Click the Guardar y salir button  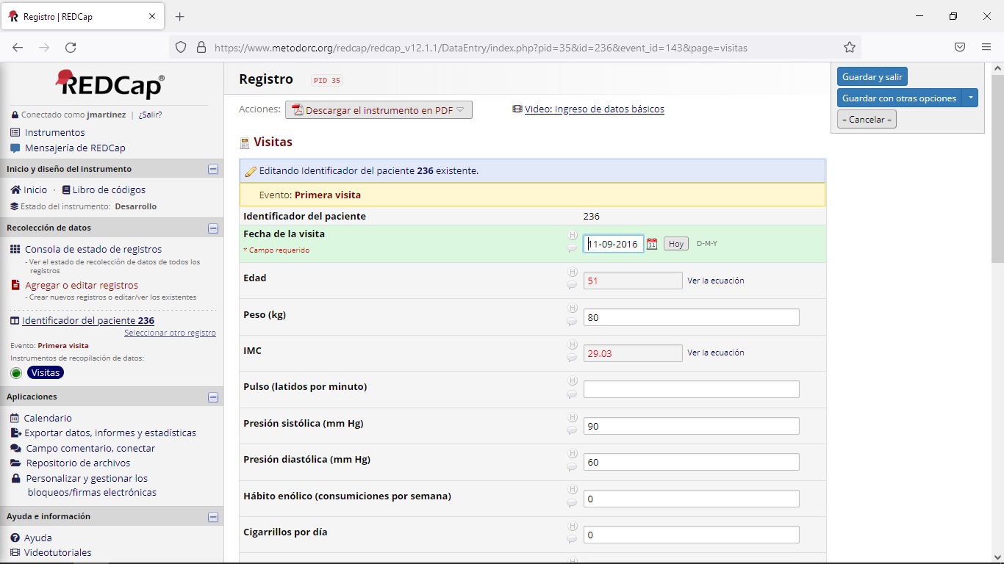(x=872, y=76)
